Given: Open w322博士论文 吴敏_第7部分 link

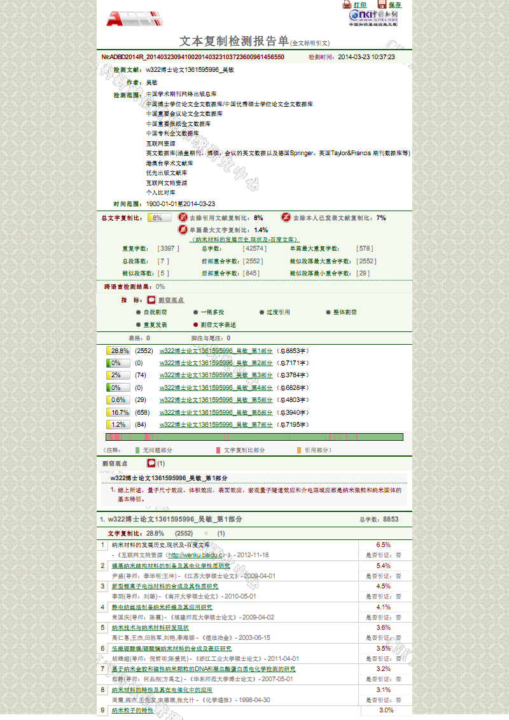Looking at the screenshot, I should pos(216,425).
